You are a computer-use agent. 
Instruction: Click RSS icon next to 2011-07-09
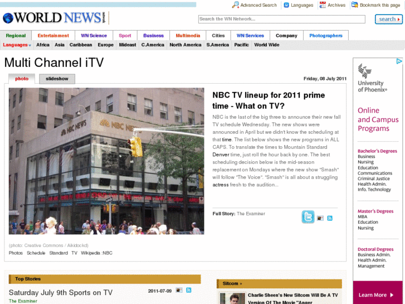pyautogui.click(x=189, y=290)
